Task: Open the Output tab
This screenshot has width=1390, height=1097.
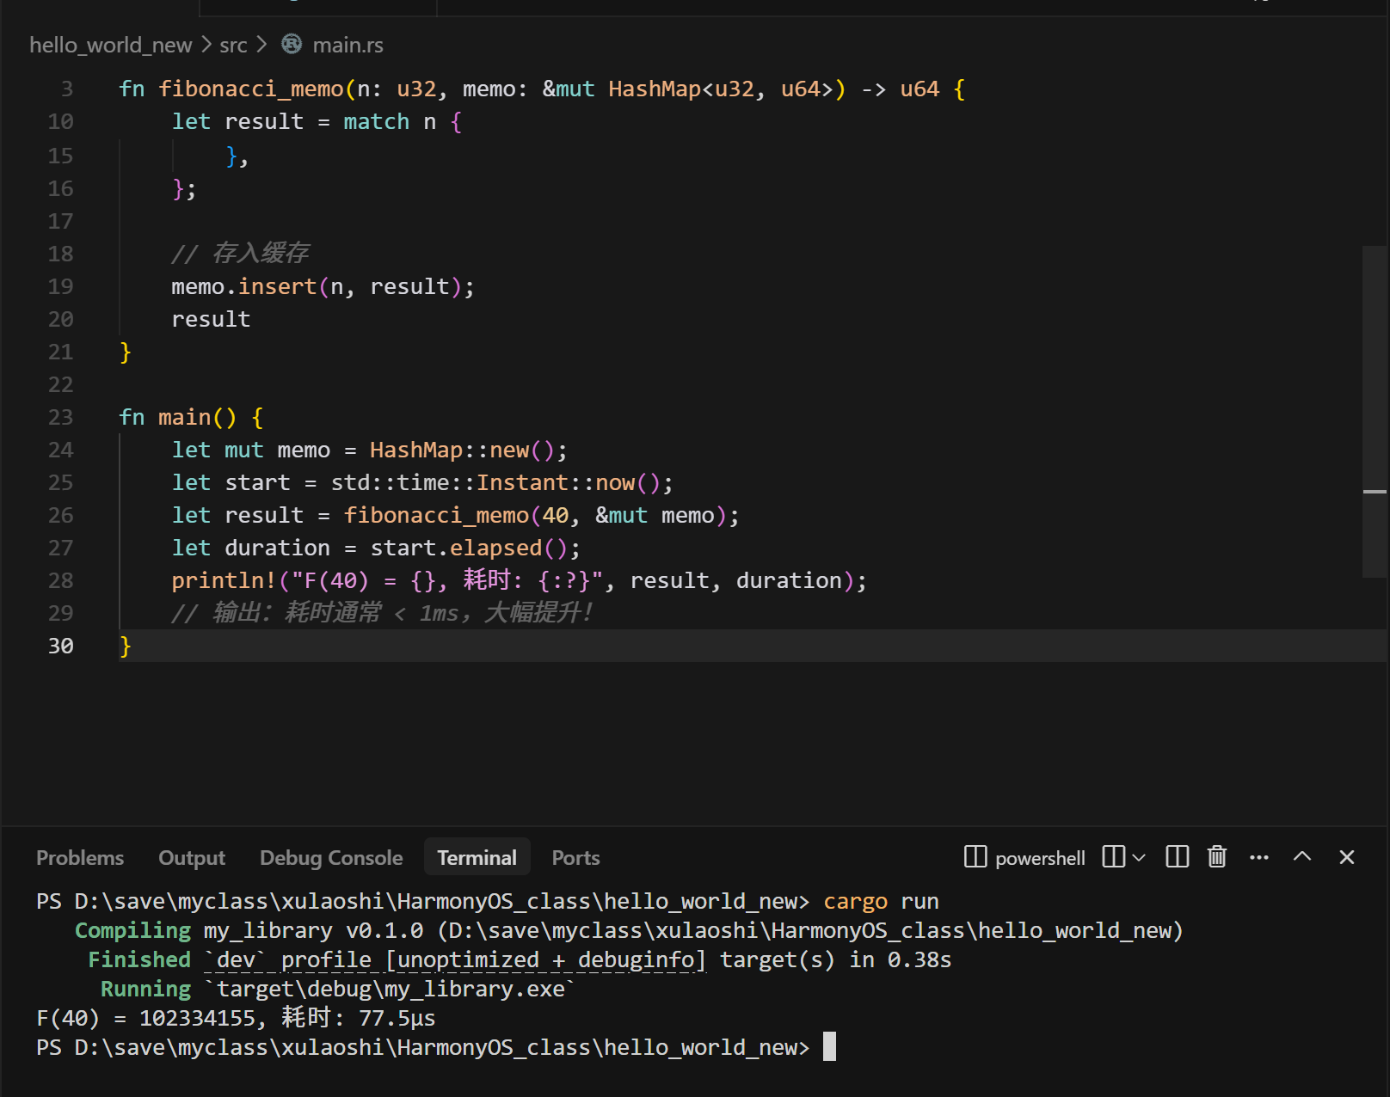Action: pos(192,858)
